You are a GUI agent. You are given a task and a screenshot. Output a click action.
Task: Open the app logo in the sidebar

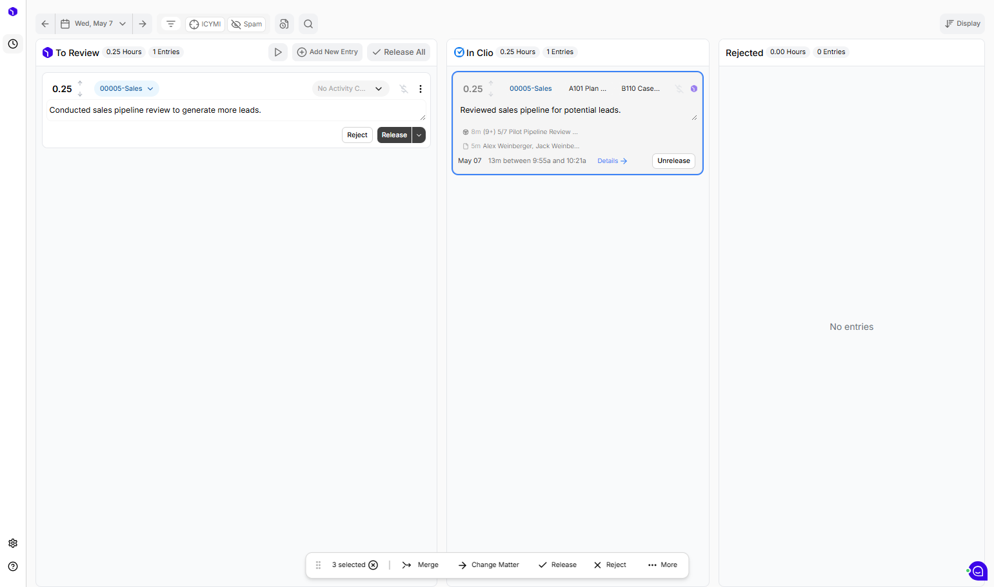pos(13,12)
